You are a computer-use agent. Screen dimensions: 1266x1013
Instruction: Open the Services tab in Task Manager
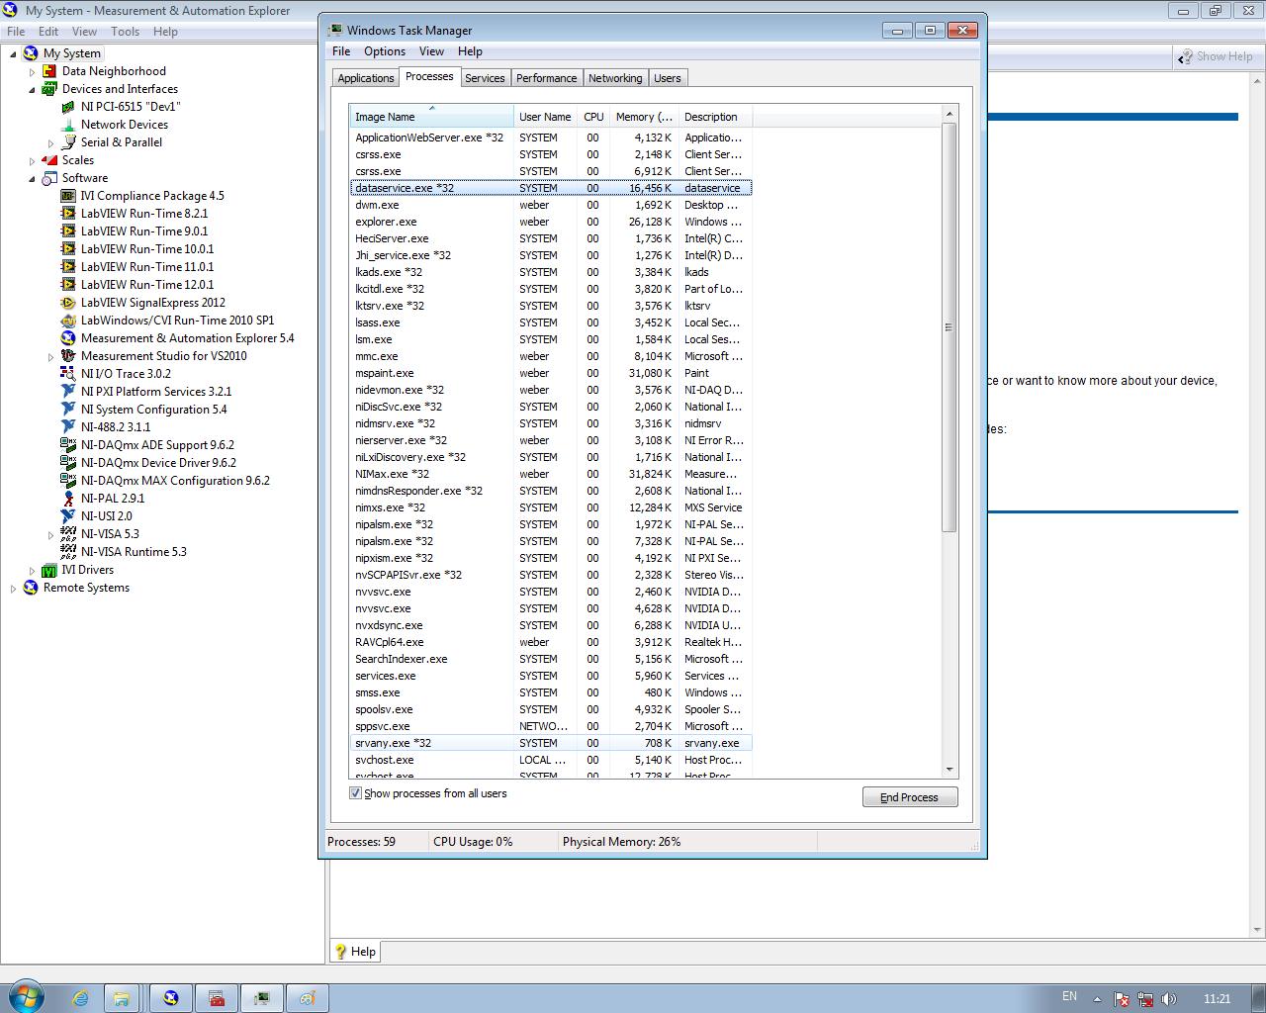pos(485,78)
